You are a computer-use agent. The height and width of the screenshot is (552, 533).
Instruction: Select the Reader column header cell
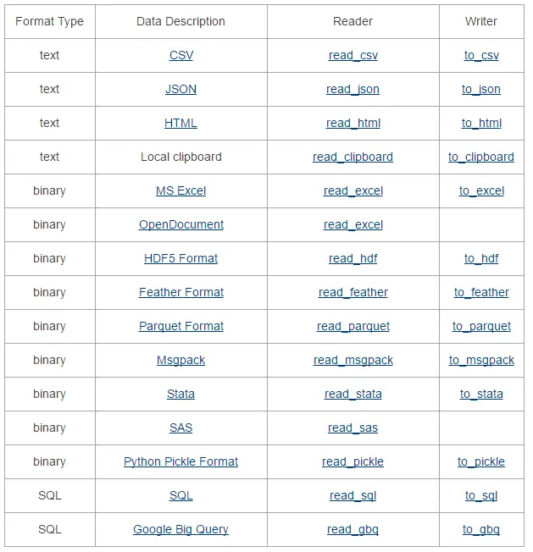coord(353,21)
